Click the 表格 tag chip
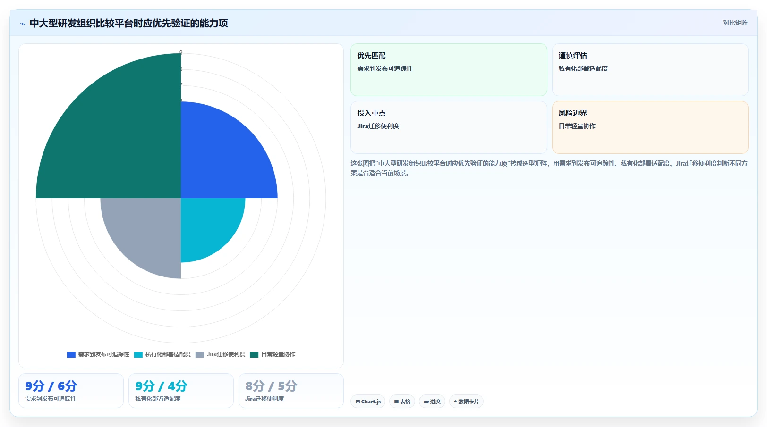This screenshot has width=767, height=427. tap(402, 402)
